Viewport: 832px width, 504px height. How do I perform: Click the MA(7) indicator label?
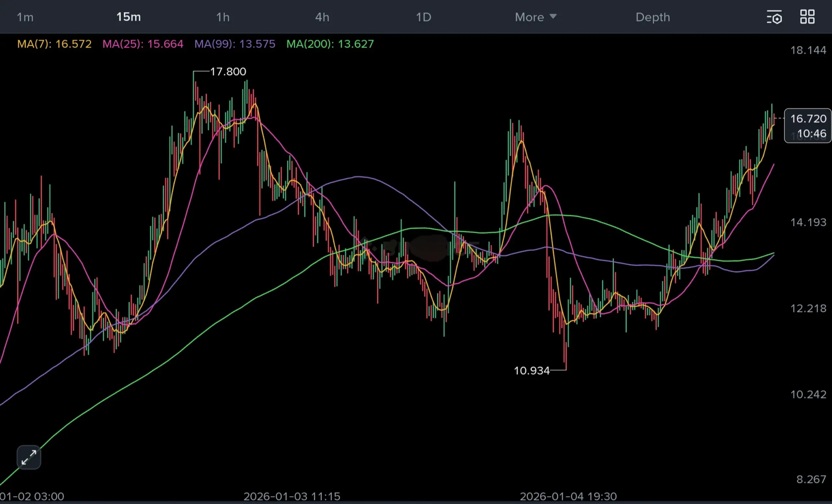pyautogui.click(x=54, y=44)
